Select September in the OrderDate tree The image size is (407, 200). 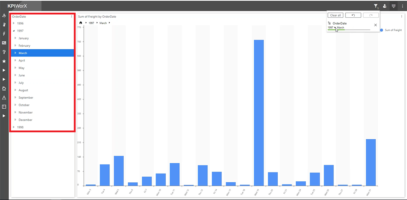point(26,98)
